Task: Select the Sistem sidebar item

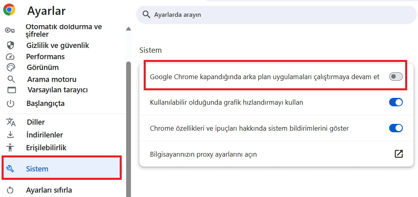Action: [x=62, y=168]
